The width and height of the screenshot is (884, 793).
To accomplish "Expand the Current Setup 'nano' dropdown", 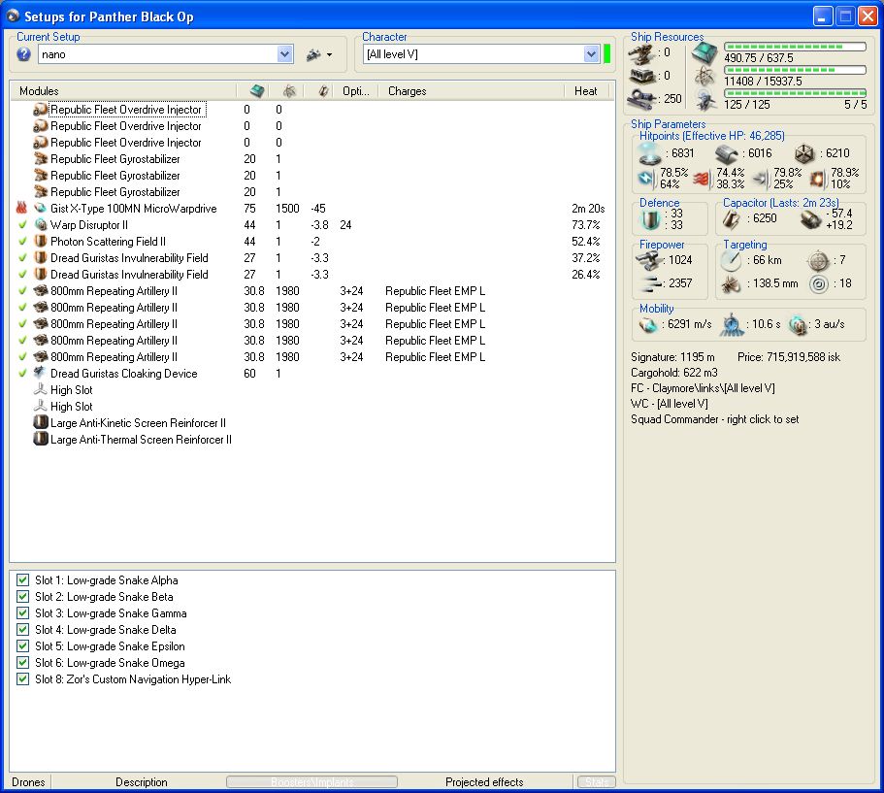I will pos(284,54).
